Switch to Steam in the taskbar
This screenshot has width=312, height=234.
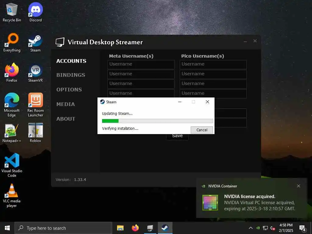coord(165,228)
